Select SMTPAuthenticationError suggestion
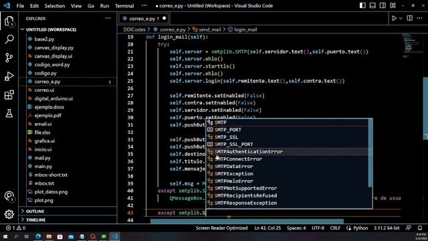The width and height of the screenshot is (428, 241). point(287,152)
